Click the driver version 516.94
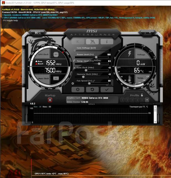 [x=85, y=102]
